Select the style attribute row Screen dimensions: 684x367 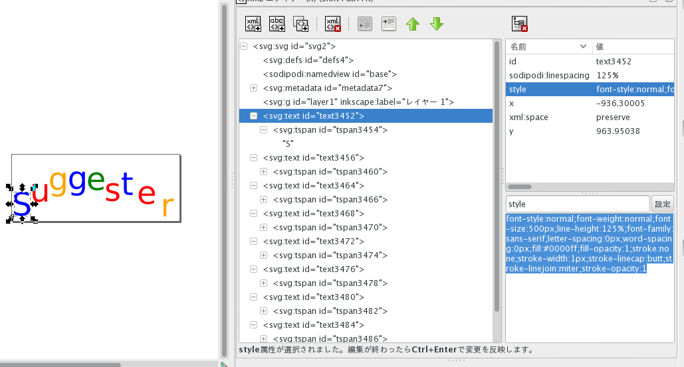590,89
